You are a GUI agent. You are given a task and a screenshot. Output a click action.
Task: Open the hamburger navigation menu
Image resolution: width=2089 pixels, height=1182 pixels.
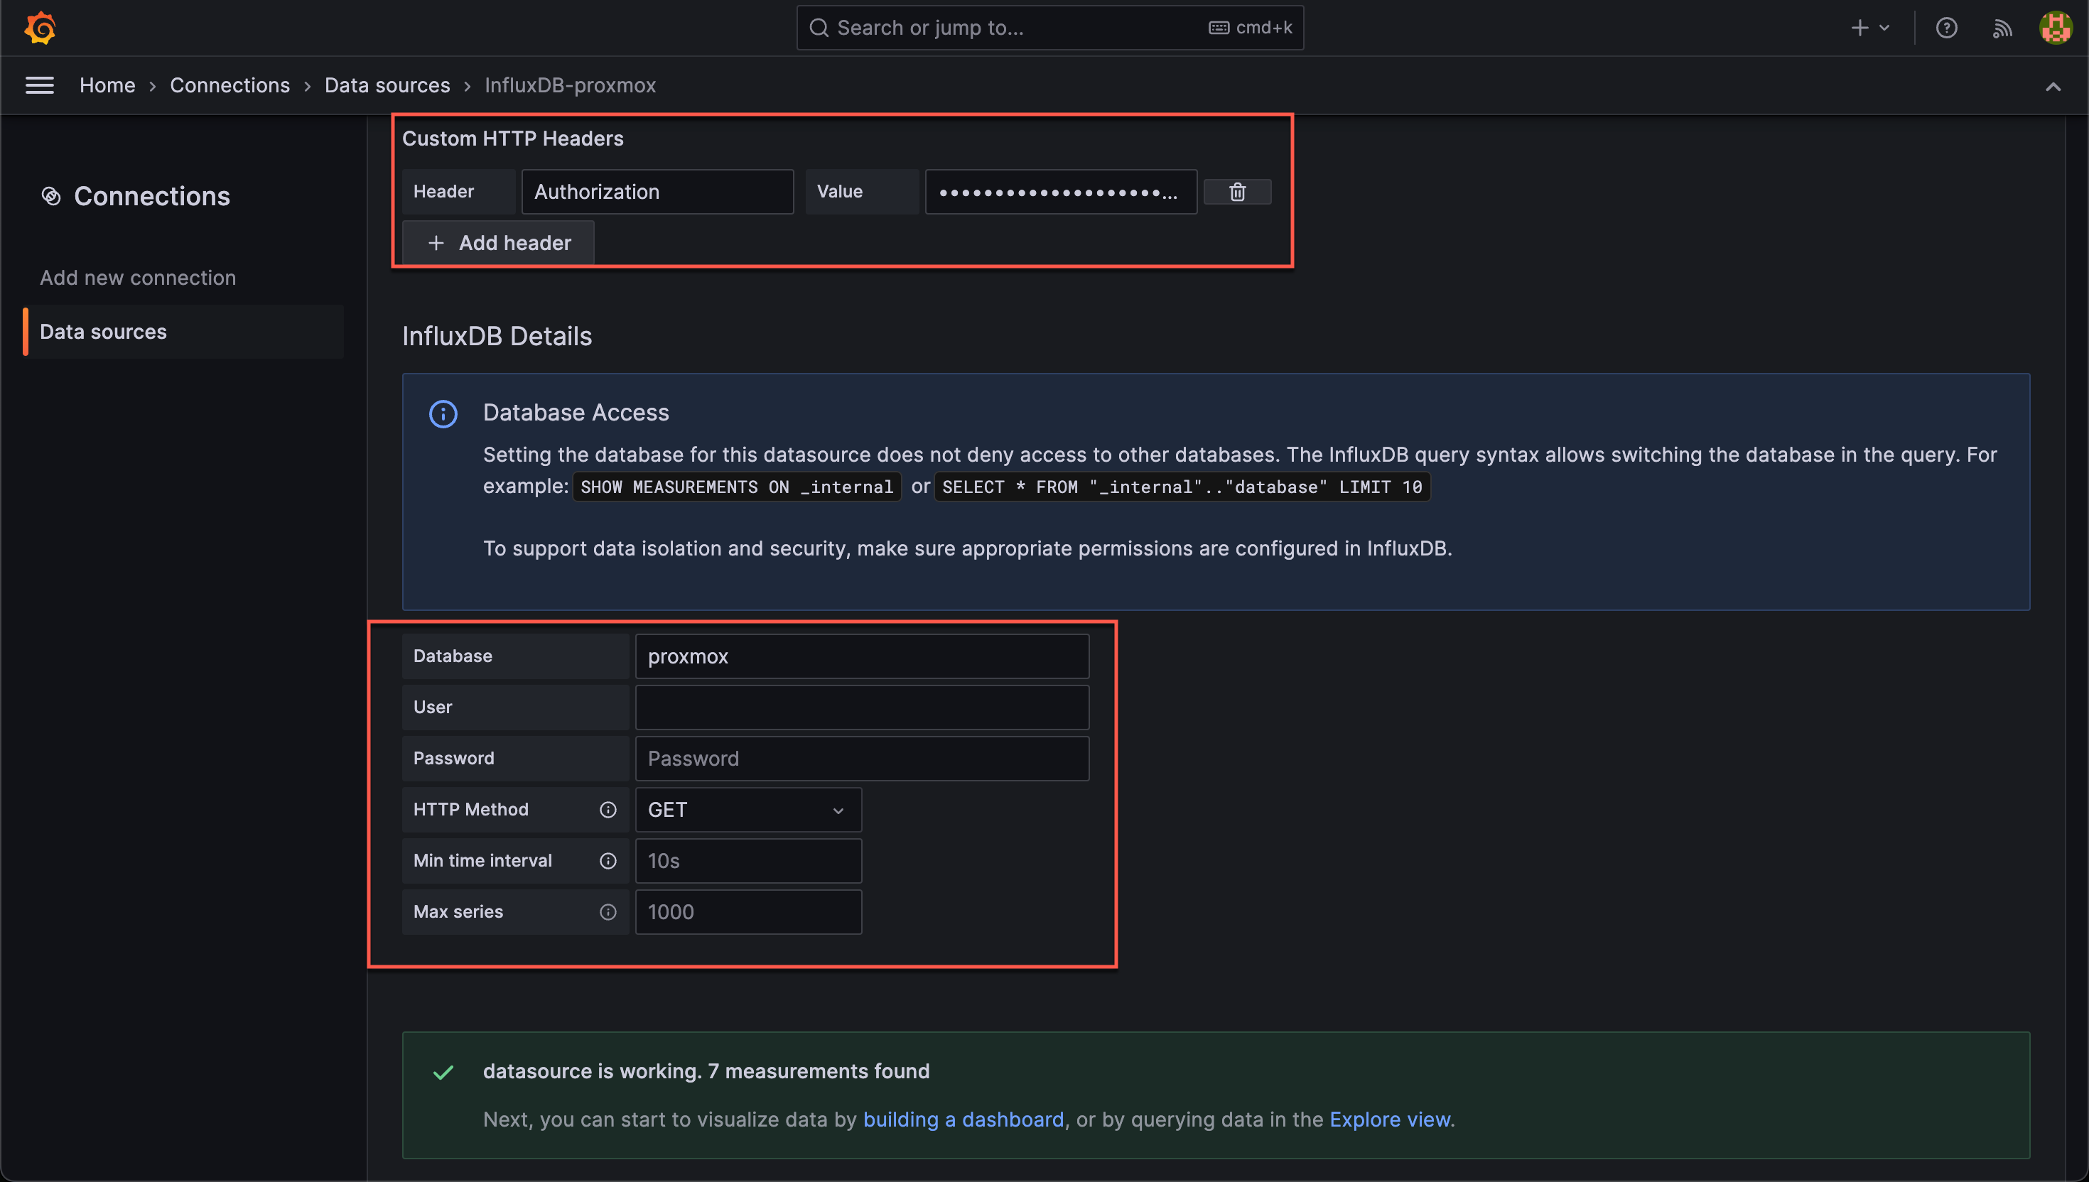(40, 85)
